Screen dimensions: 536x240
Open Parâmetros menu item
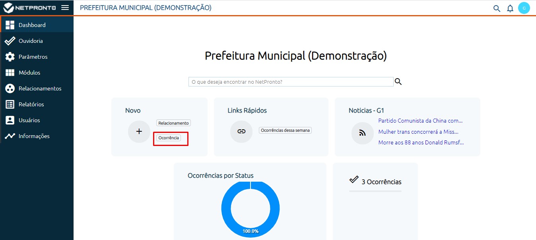pos(37,56)
